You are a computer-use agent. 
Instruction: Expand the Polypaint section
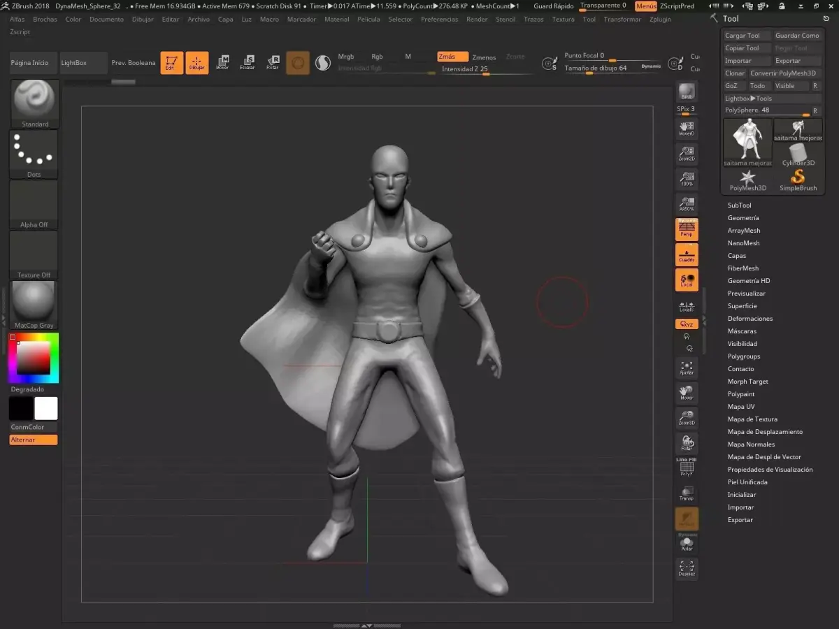(741, 394)
